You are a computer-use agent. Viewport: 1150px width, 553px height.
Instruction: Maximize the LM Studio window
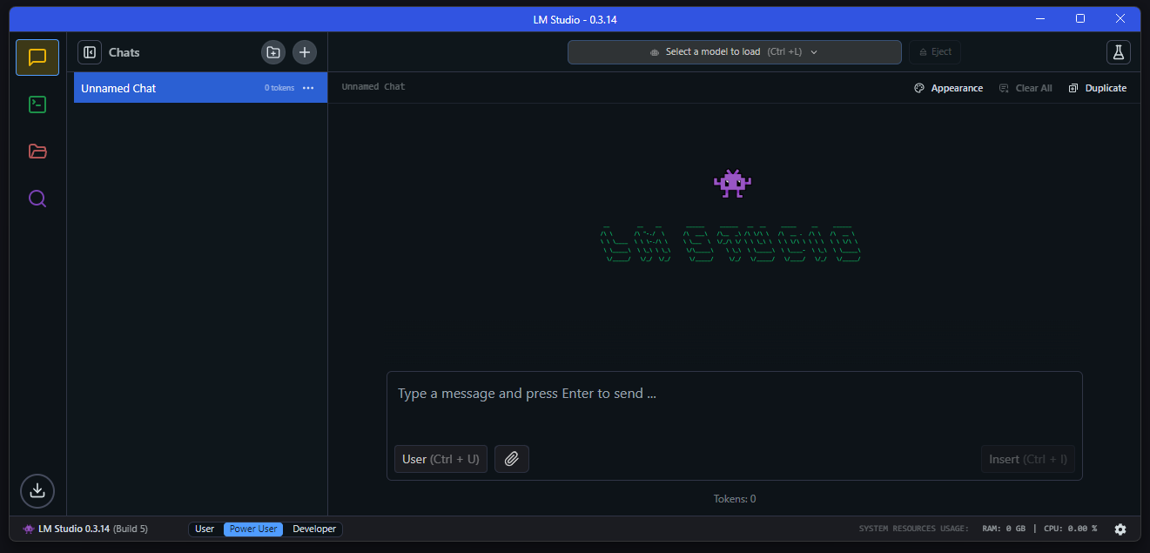[1080, 18]
